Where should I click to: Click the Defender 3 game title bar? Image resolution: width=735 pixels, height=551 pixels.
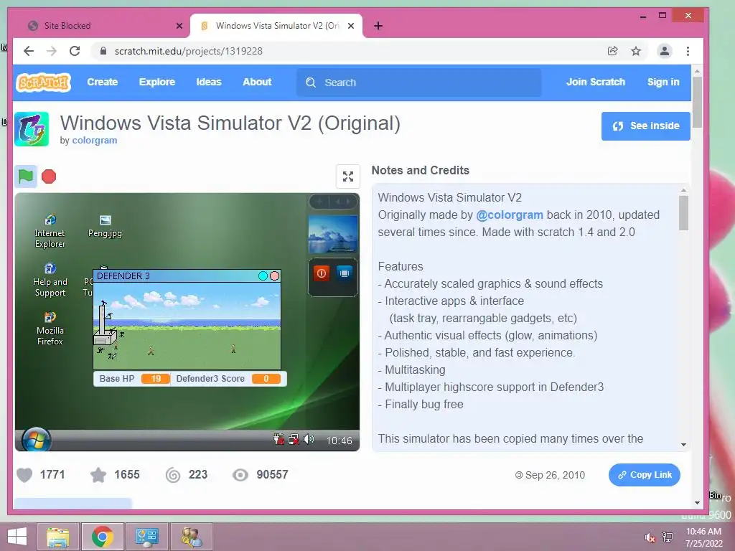pyautogui.click(x=176, y=276)
